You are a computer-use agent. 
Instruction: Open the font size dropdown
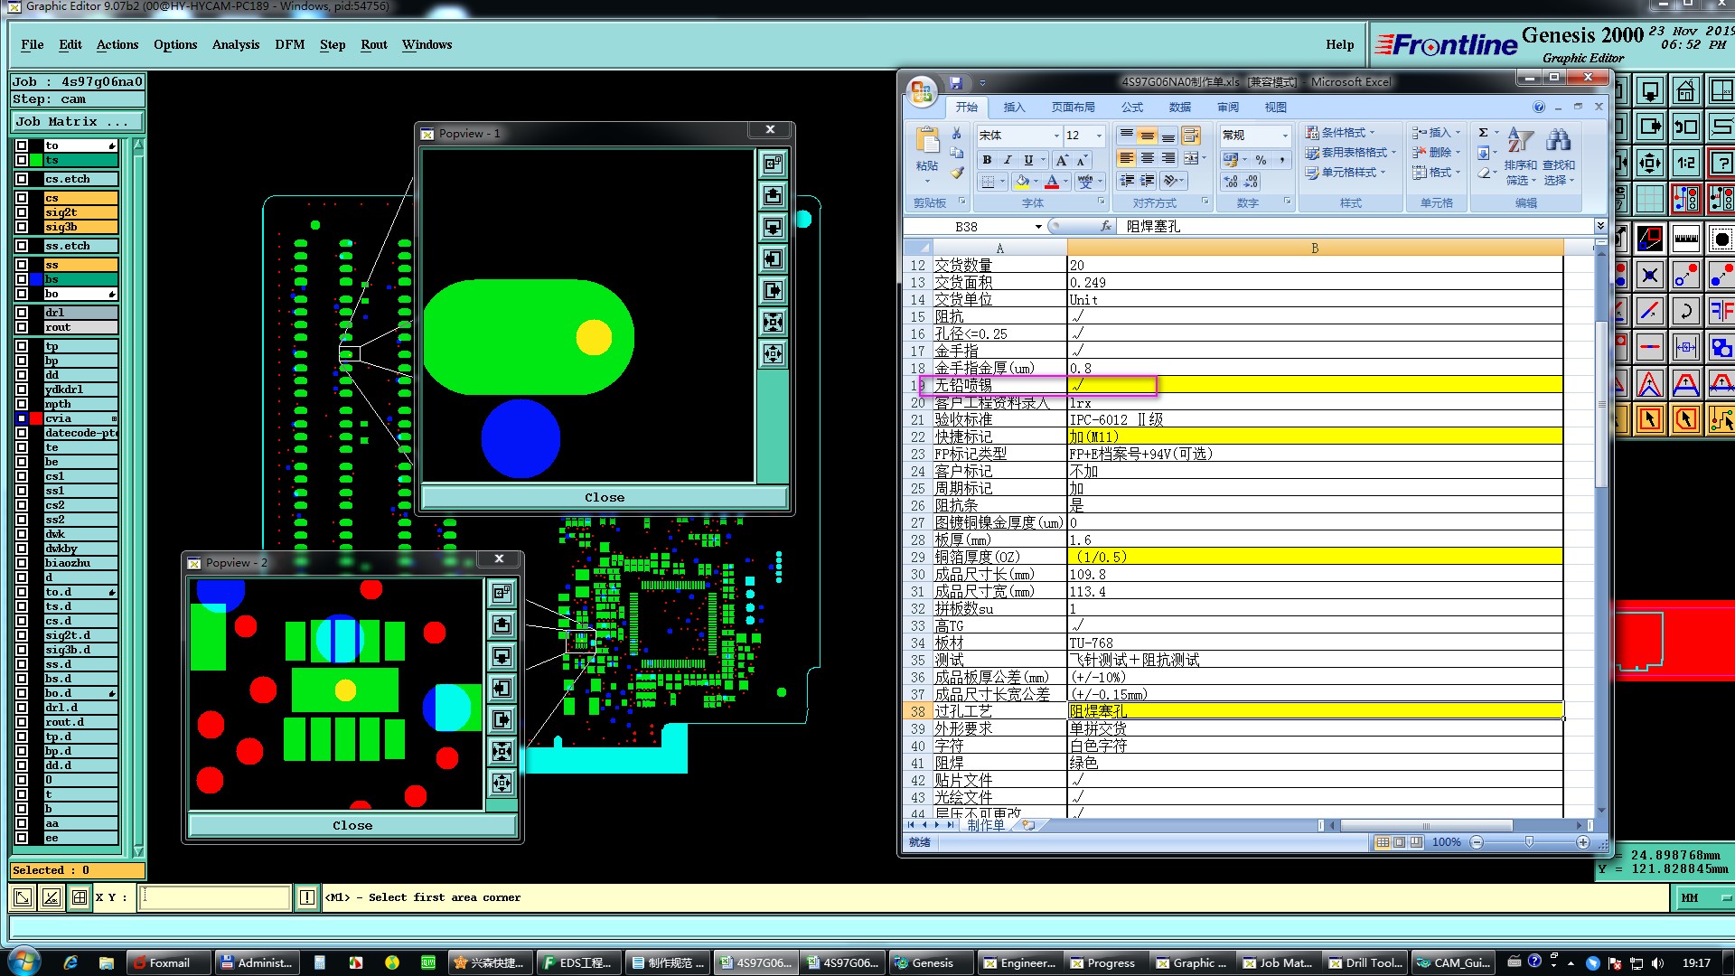pos(1099,136)
